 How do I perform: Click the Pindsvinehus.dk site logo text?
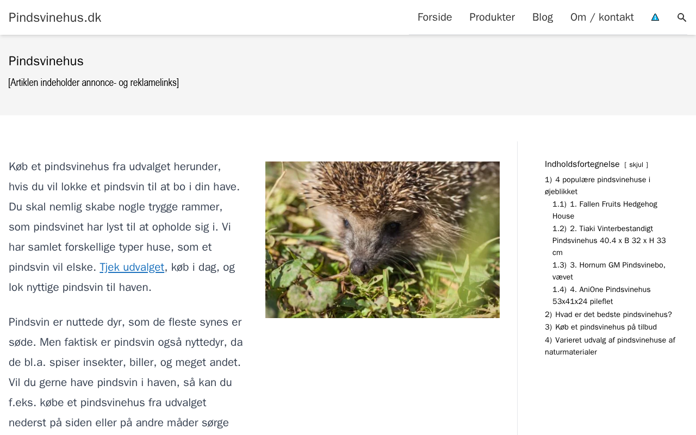point(55,17)
